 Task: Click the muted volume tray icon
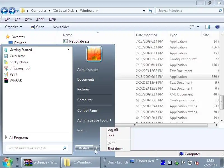click(x=197, y=163)
